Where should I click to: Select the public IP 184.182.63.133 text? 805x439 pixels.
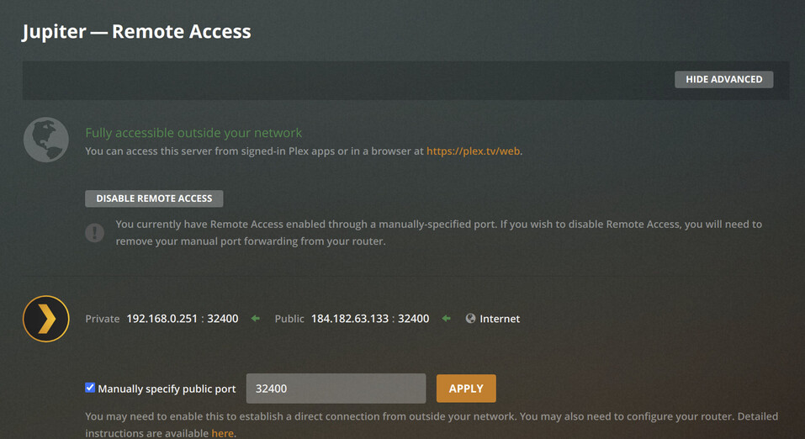[x=350, y=319]
